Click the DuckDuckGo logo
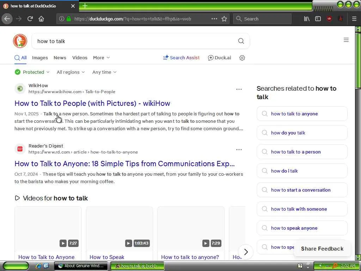361x271 pixels. click(x=20, y=41)
